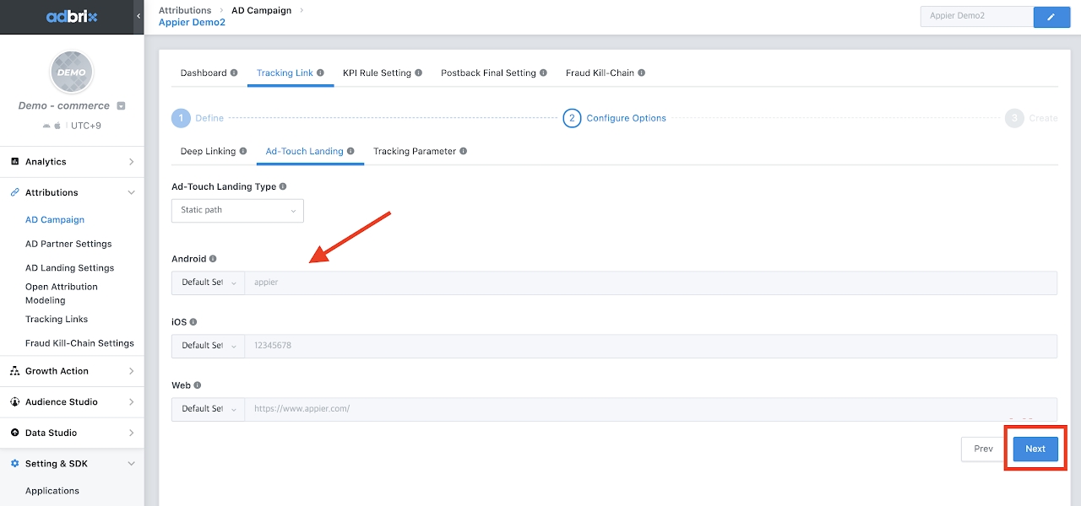Screen dimensions: 1081x506
Task: Click the iOS landing input field
Action: click(650, 346)
